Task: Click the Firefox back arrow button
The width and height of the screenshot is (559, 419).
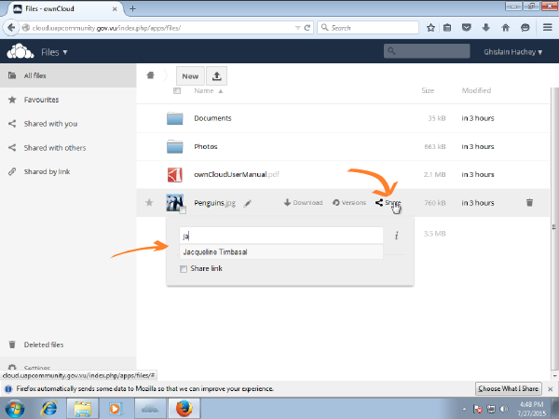Action: (11, 27)
